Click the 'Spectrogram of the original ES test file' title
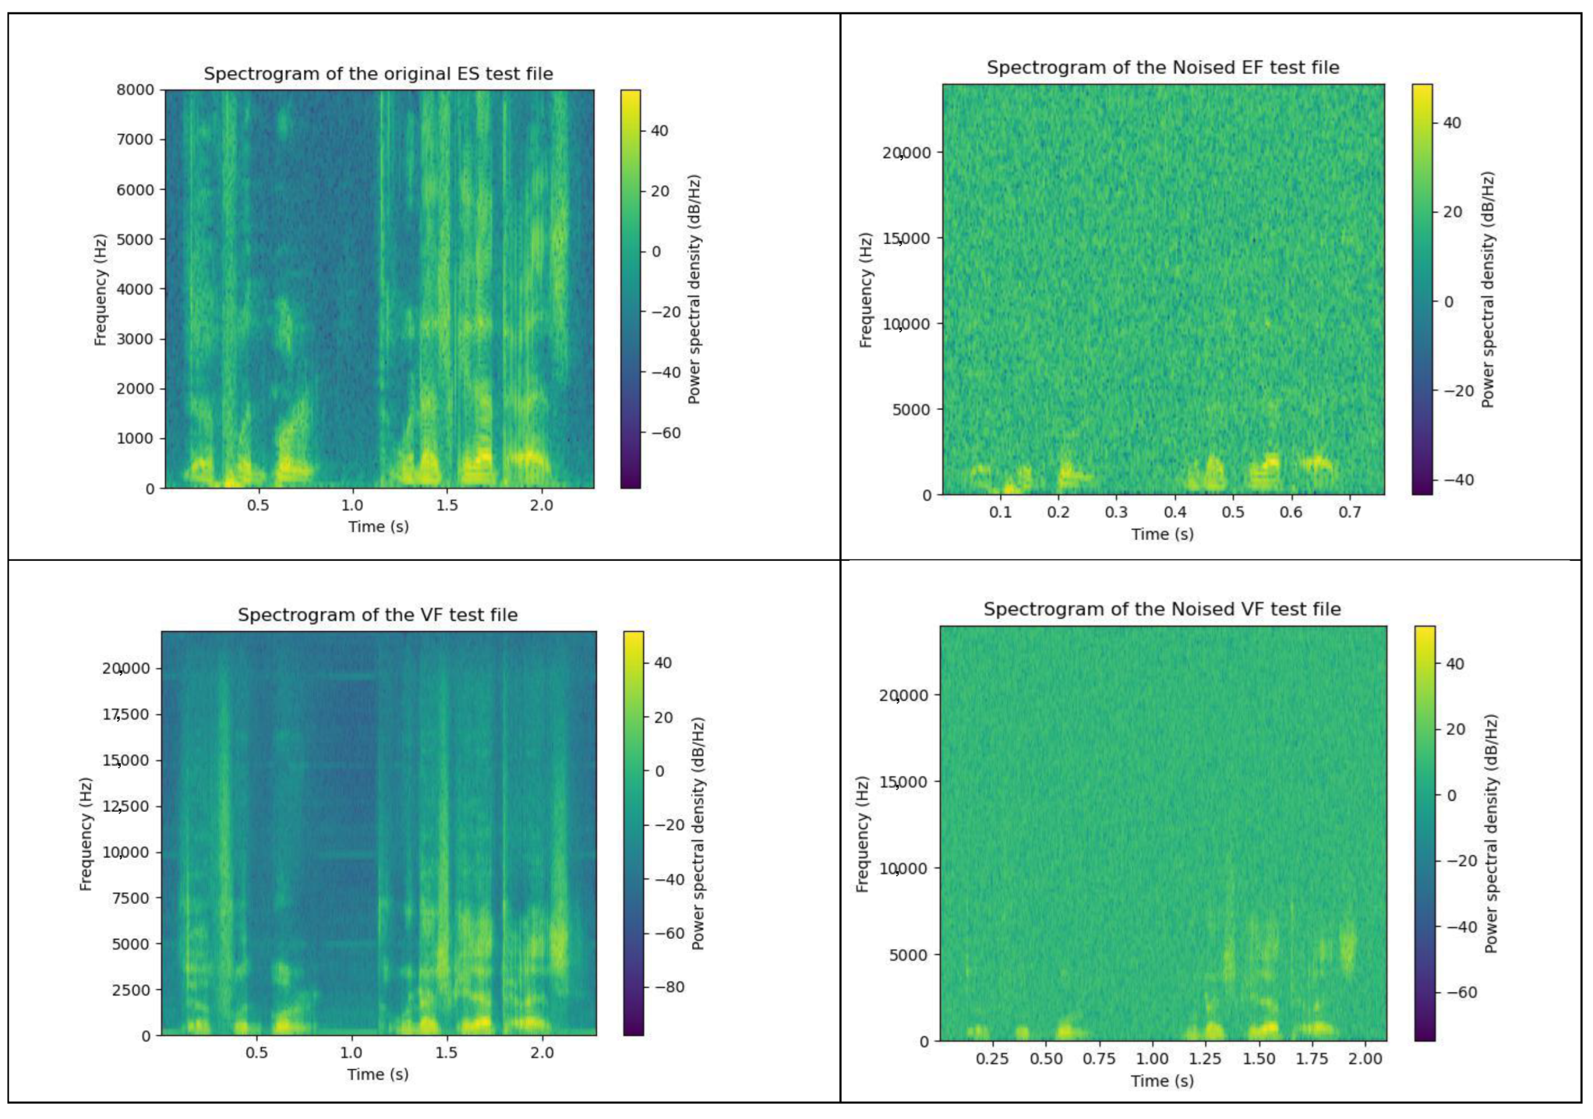1593x1119 pixels. (378, 74)
